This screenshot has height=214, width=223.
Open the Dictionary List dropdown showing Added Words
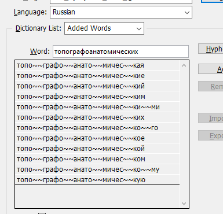click(104, 28)
